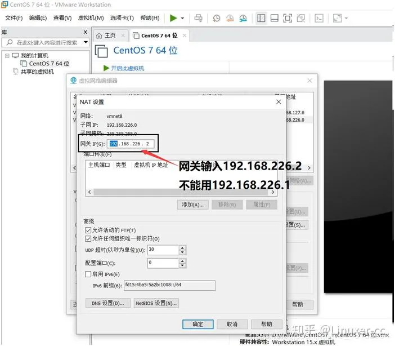Viewport: 395px width, 346px height.
Task: Click 确定 to confirm NAT settings
Action: (x=198, y=324)
